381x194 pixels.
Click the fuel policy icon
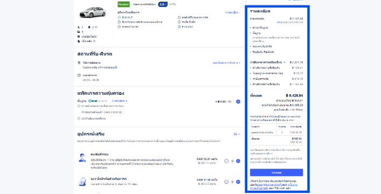coord(79,41)
